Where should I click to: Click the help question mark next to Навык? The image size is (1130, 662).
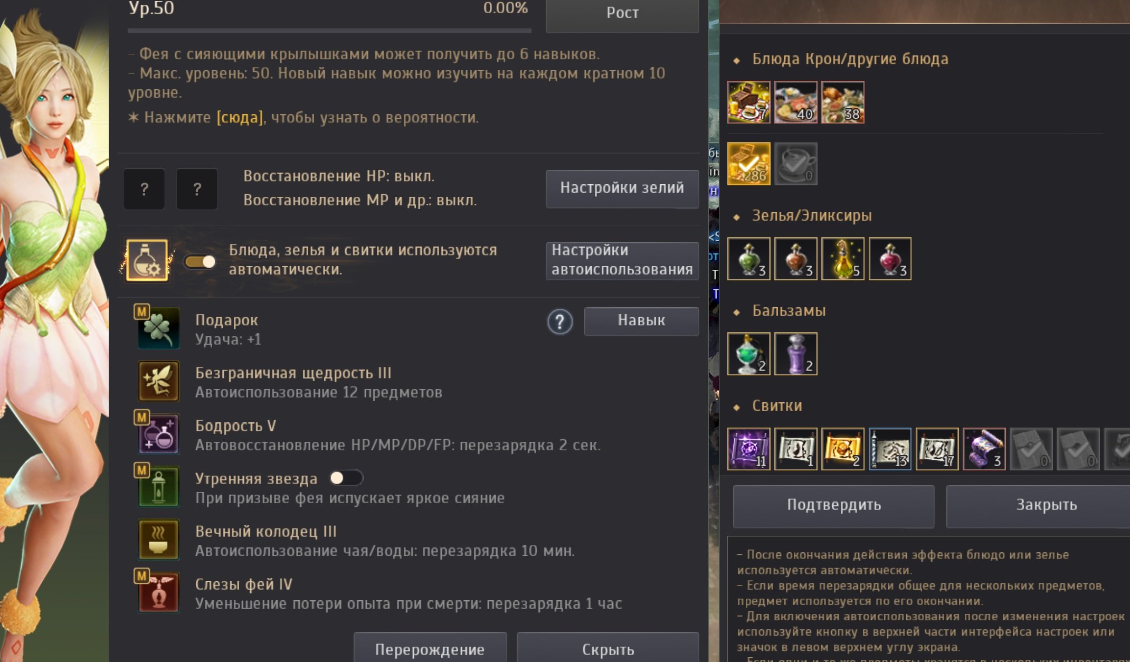click(560, 321)
